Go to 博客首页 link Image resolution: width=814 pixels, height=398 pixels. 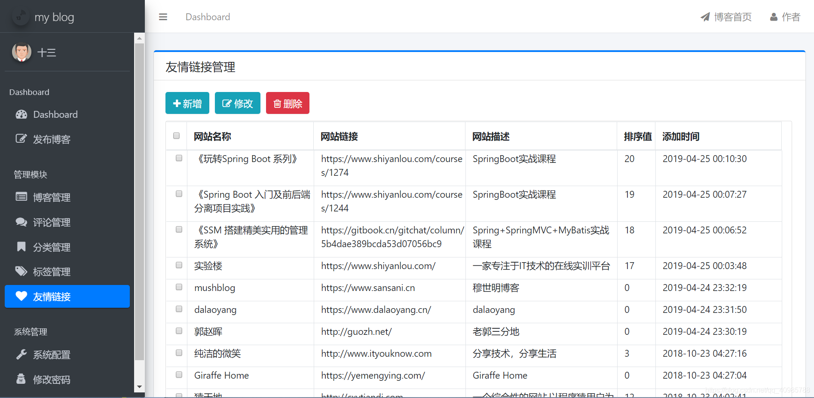coord(726,17)
